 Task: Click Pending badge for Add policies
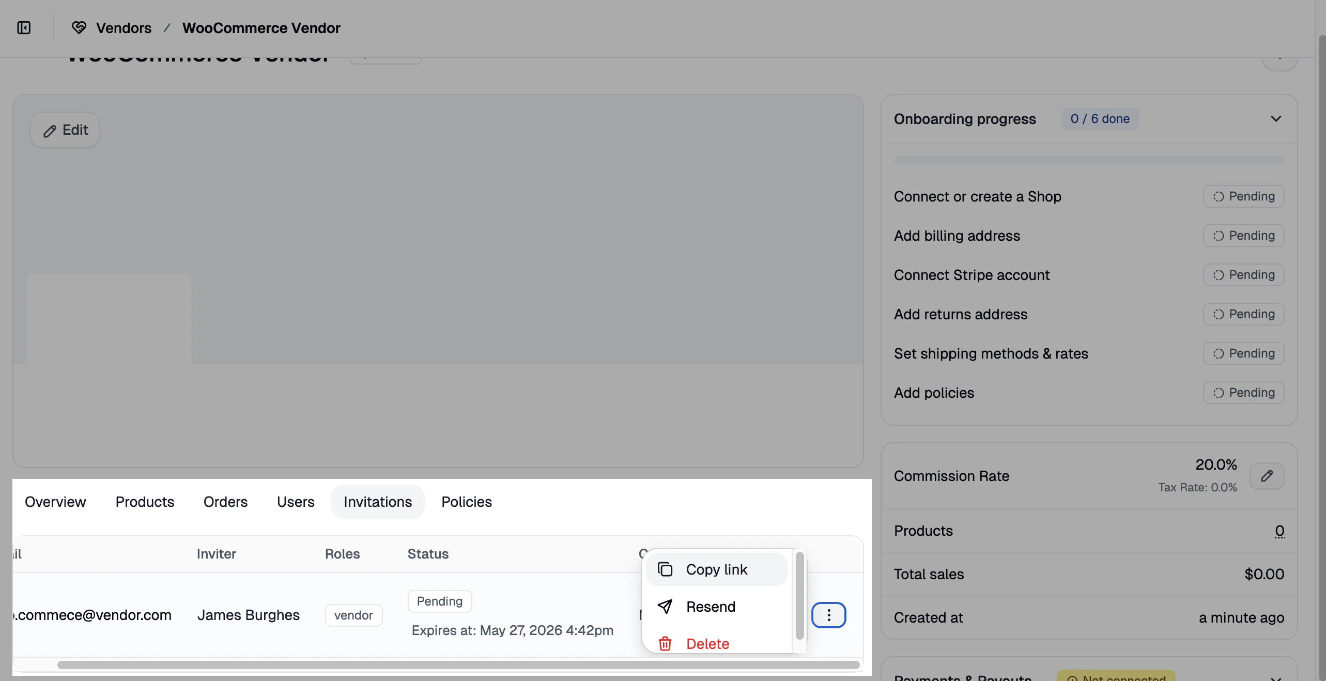1243,393
